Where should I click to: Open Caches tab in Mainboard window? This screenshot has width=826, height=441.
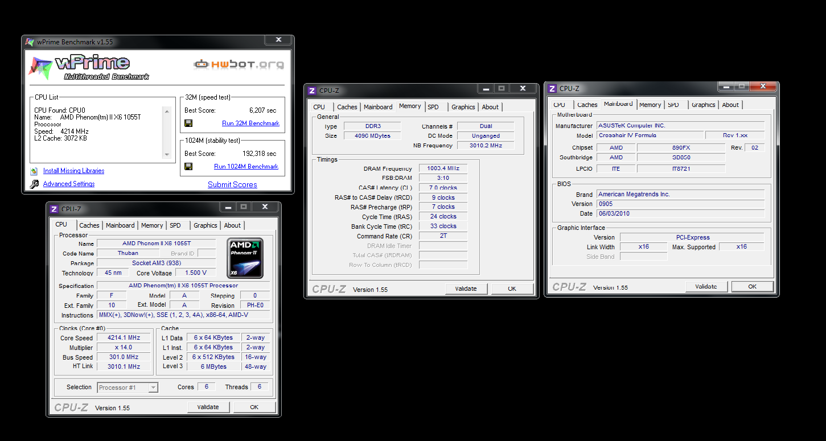coord(587,105)
